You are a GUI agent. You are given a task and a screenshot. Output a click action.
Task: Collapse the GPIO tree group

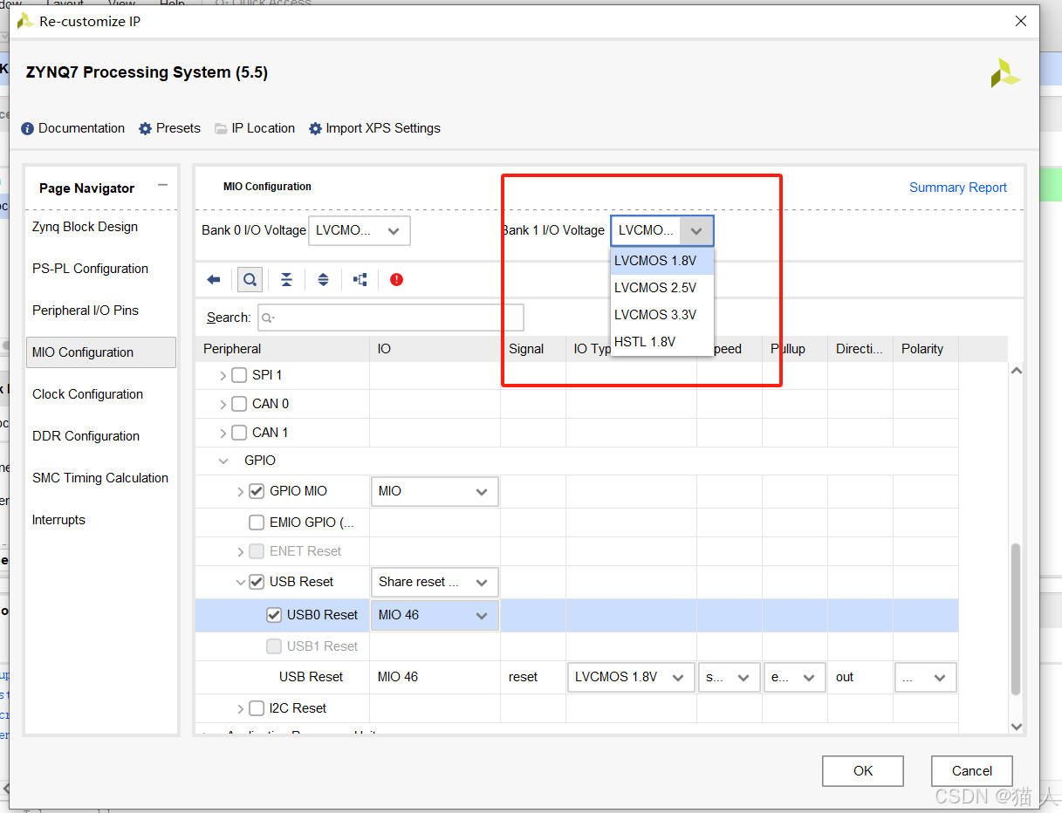coord(224,461)
